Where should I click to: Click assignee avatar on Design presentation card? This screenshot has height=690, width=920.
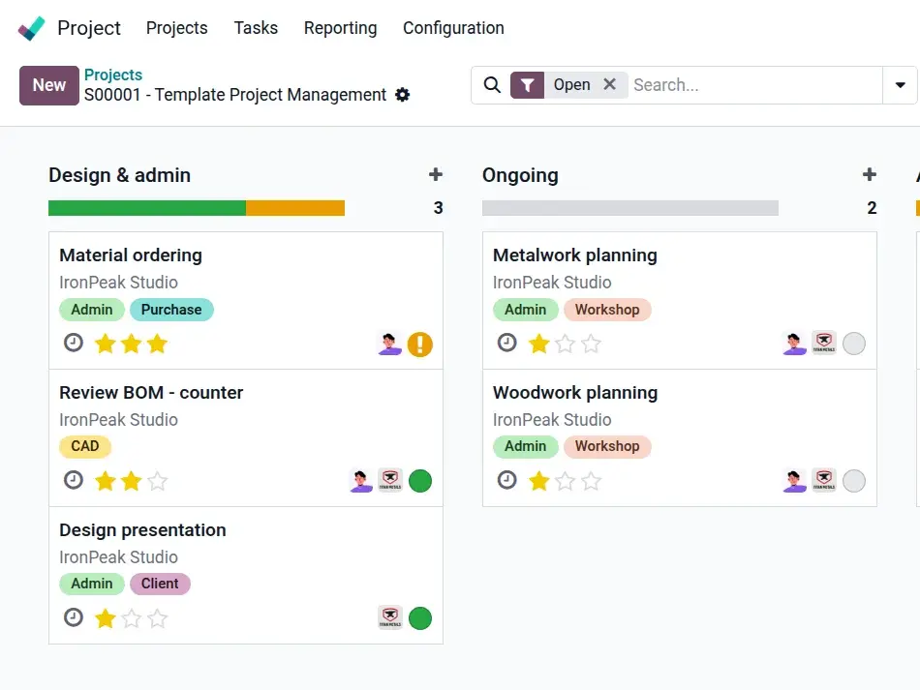click(x=390, y=617)
